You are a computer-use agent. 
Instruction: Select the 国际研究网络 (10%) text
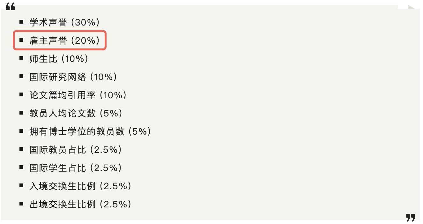[73, 77]
